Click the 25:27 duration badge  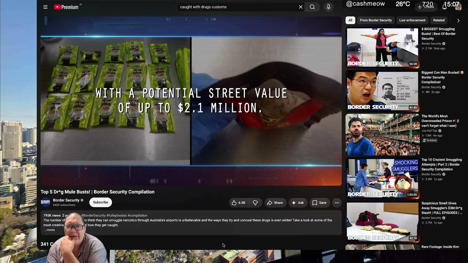(x=413, y=151)
